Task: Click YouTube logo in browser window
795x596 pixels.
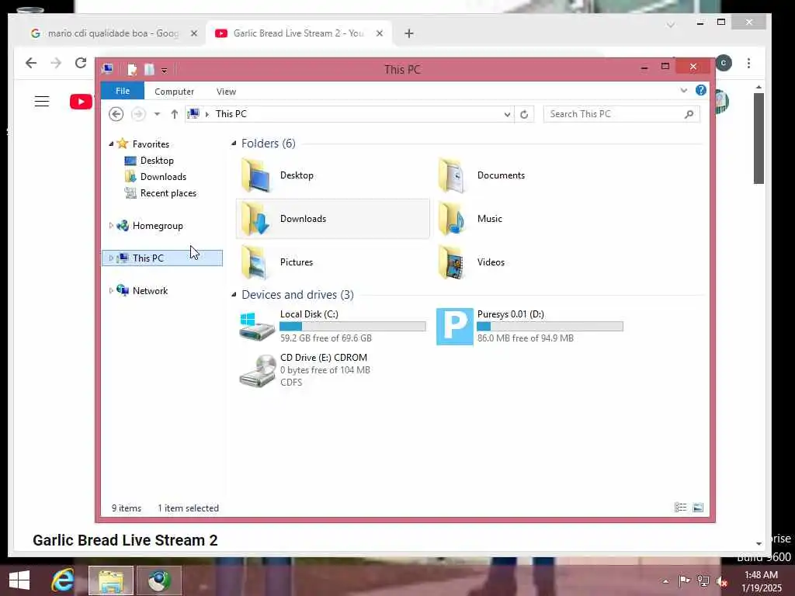Action: tap(81, 102)
